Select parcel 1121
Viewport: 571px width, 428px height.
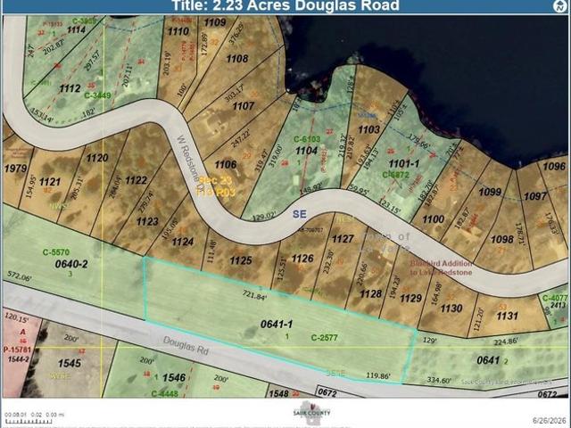(x=50, y=182)
